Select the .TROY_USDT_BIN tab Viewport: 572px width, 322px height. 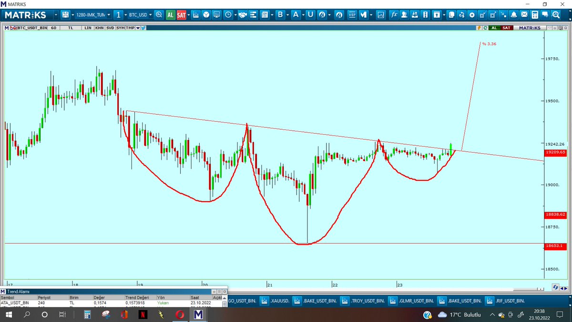point(365,301)
